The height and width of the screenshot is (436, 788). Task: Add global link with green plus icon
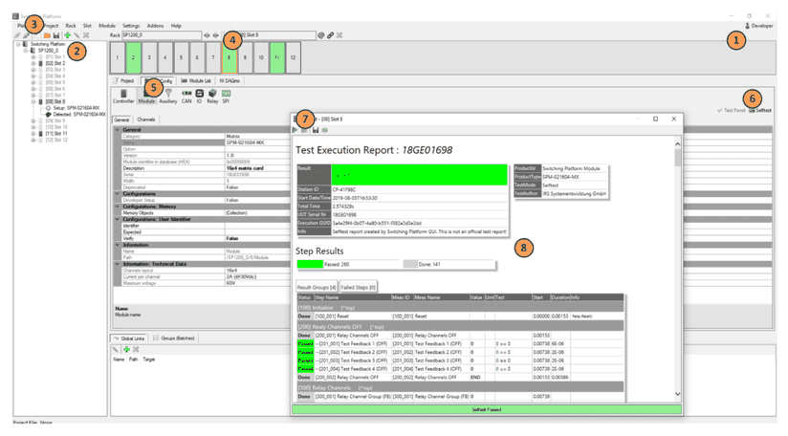pyautogui.click(x=126, y=349)
